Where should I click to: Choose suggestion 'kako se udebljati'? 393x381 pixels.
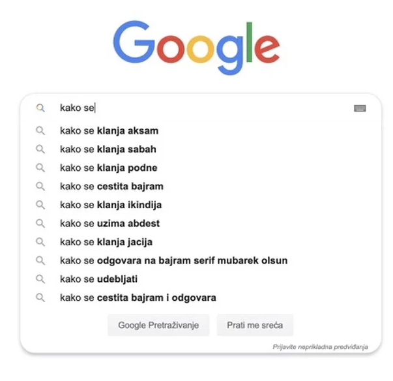coord(98,279)
